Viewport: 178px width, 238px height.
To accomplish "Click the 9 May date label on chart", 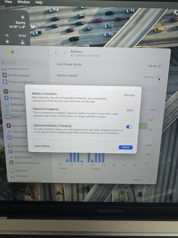I will (x=63, y=169).
